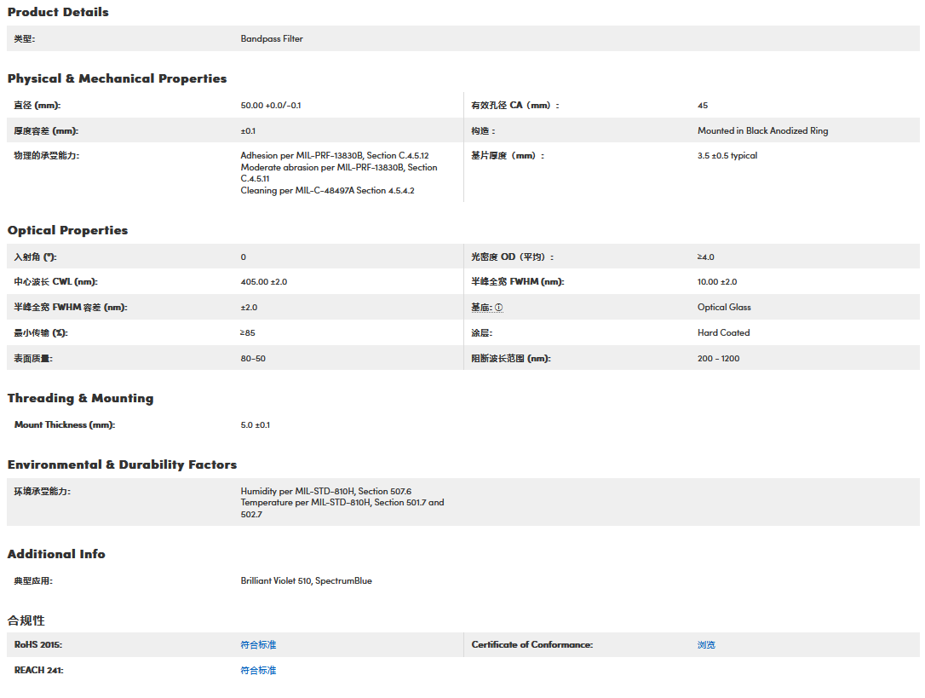
Task: Click the 200 - 1200 blocking range value
Action: (x=718, y=359)
